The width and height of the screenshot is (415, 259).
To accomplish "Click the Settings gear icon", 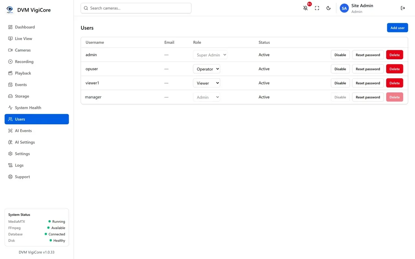I will tap(10, 154).
